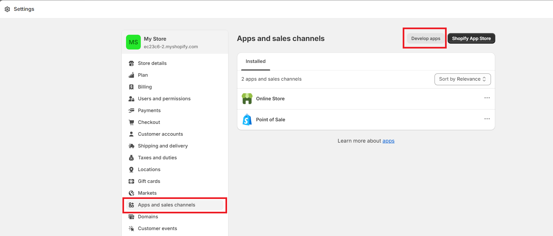Click the Gift cards icon
Viewport: 553px width, 236px height.
(x=131, y=181)
